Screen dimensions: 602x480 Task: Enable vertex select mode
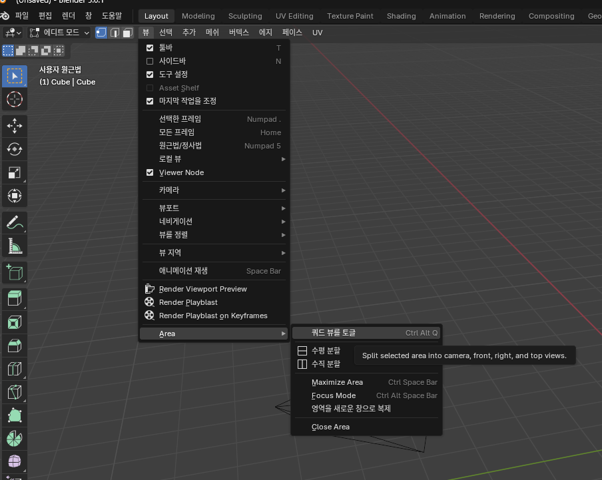101,33
